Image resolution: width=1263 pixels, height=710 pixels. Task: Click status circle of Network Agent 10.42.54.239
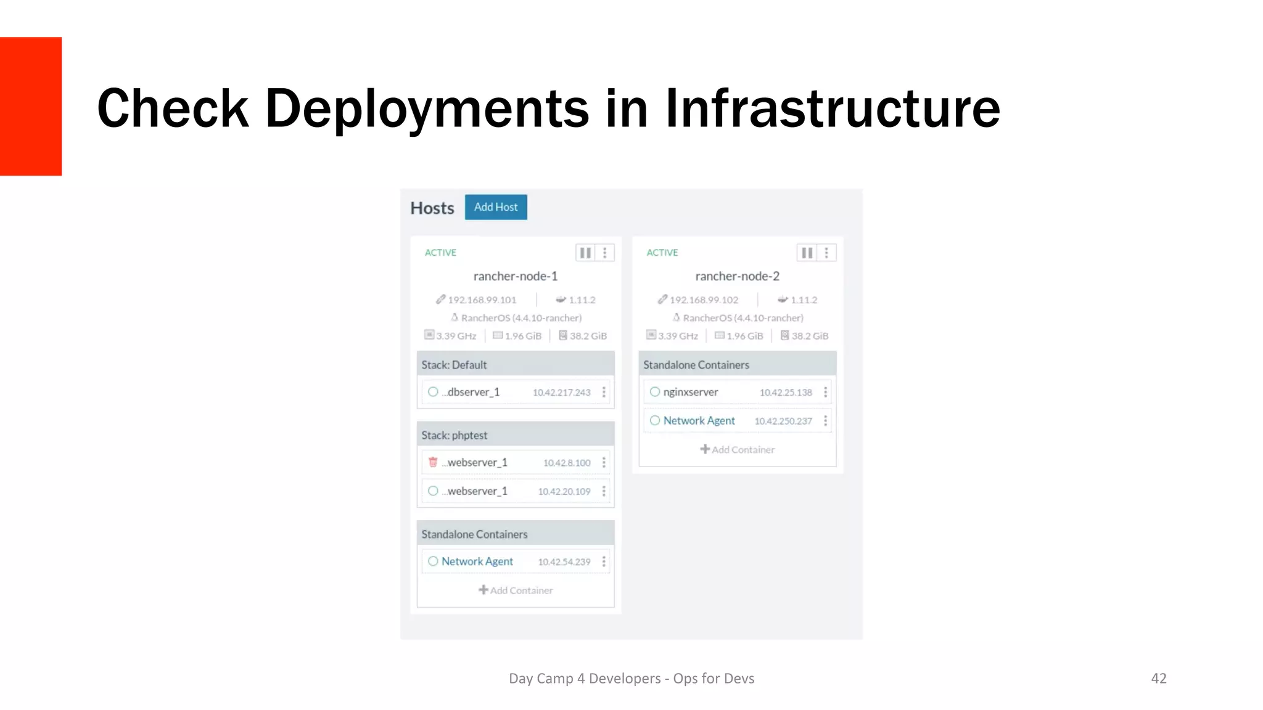pyautogui.click(x=433, y=561)
